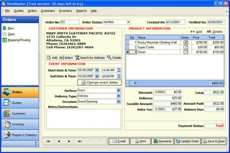Open the File menu
The width and height of the screenshot is (230, 153).
click(x=7, y=11)
